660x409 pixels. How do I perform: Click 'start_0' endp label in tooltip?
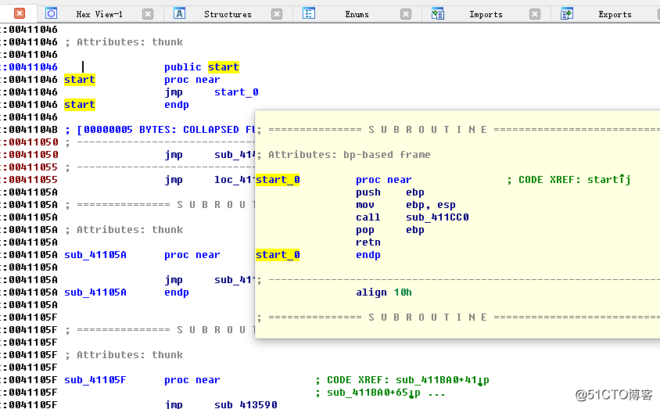(278, 255)
